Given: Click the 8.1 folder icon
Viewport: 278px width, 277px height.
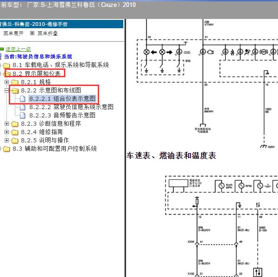Looking at the screenshot, I should (x=6, y=65).
